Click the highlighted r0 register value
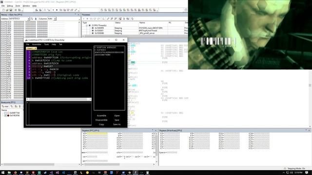The width and height of the screenshot is (312, 175). tap(97, 134)
